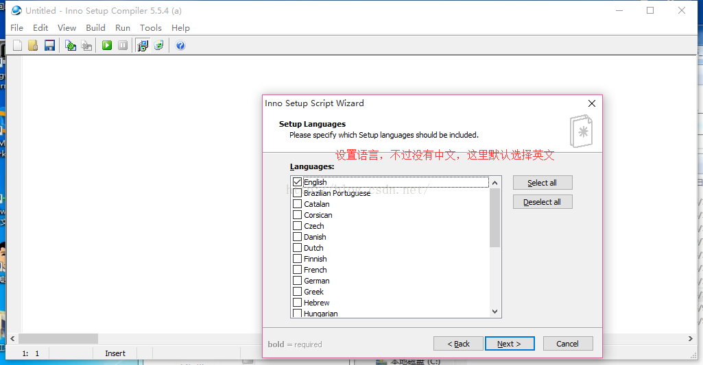Viewport: 703px width, 365px height.
Task: Click the Save floppy disk icon
Action: click(x=50, y=45)
